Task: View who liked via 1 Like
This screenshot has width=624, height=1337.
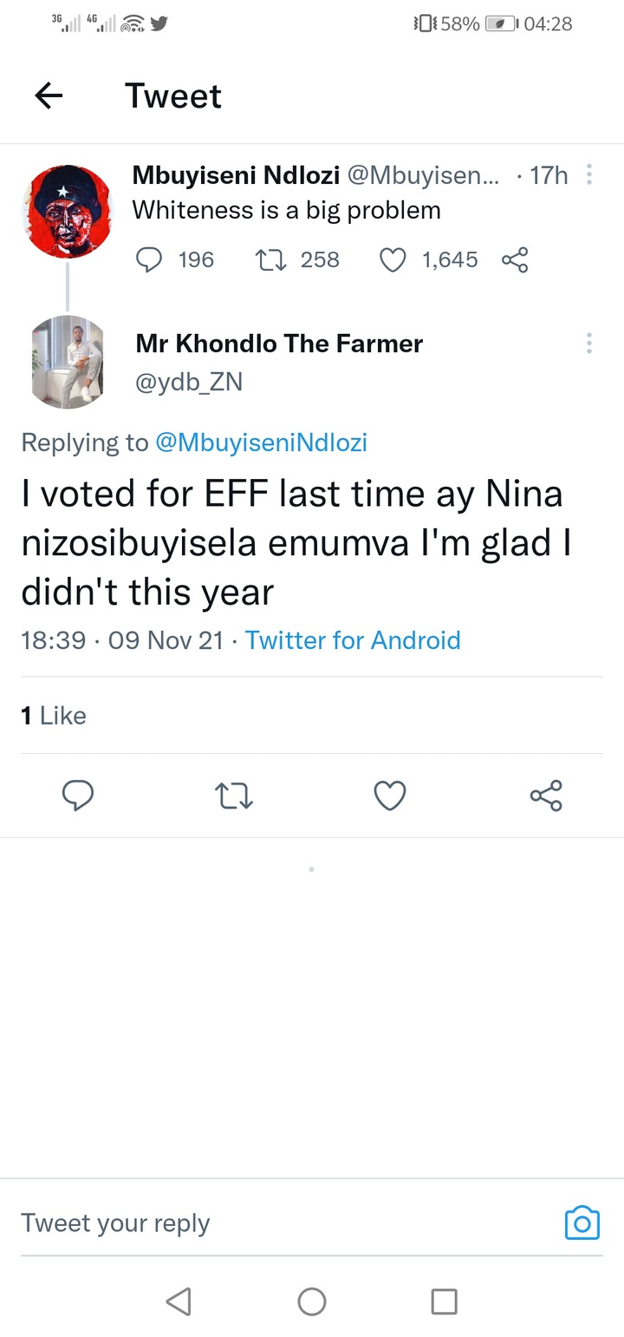Action: [x=54, y=715]
